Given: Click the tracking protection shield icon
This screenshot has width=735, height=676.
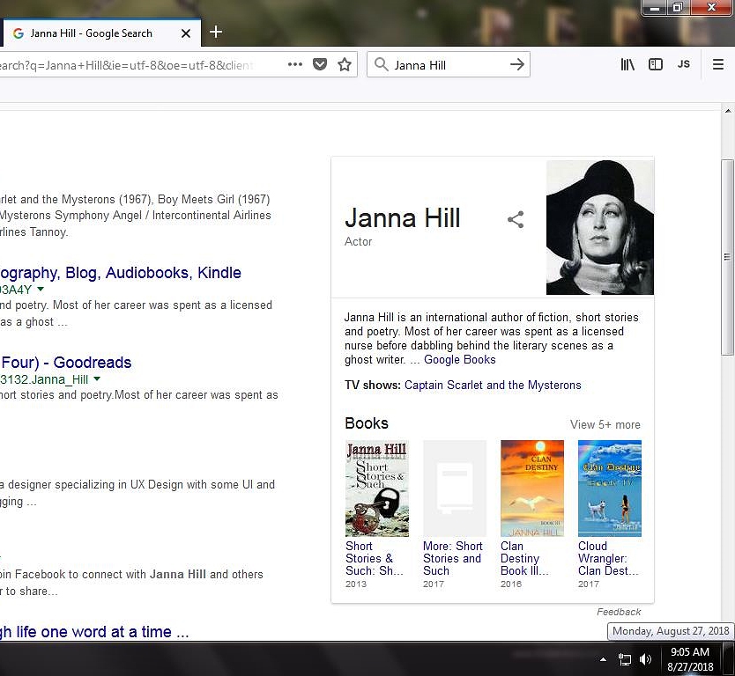Looking at the screenshot, I should [319, 64].
